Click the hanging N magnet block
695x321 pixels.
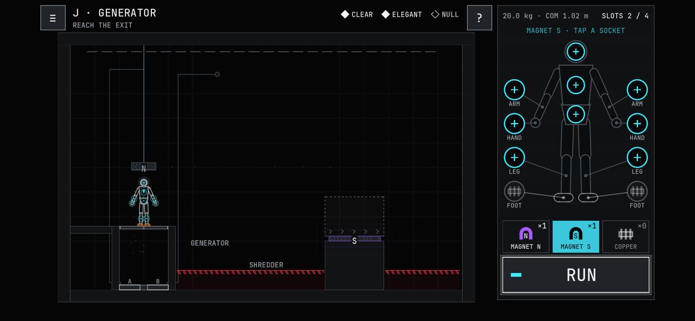[143, 167]
